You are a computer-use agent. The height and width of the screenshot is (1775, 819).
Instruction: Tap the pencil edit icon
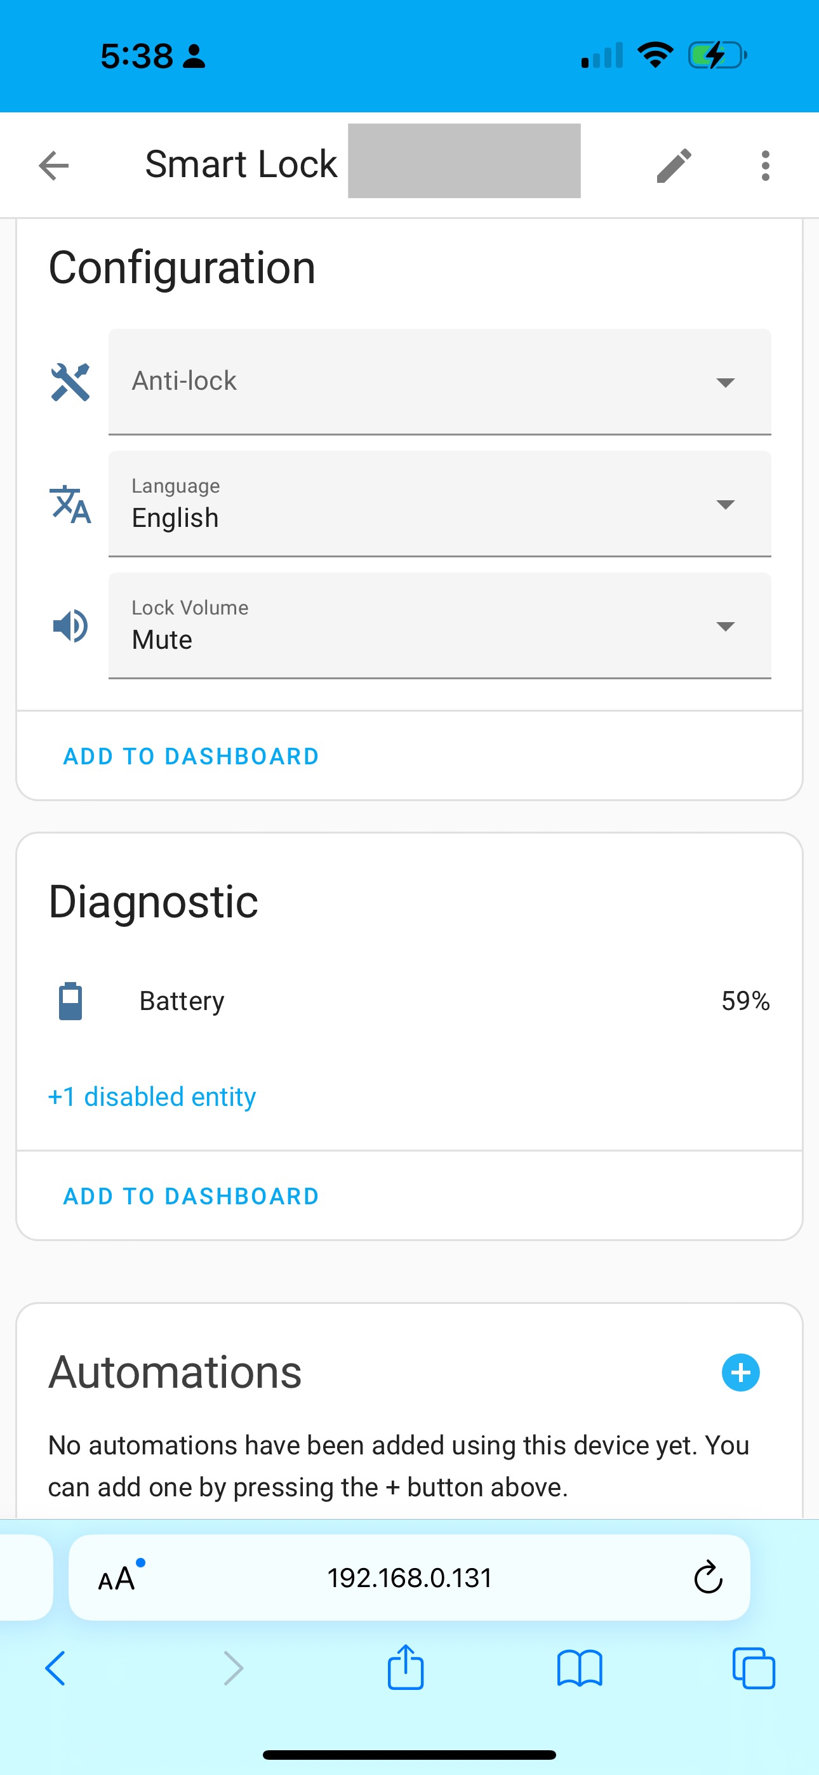(674, 165)
